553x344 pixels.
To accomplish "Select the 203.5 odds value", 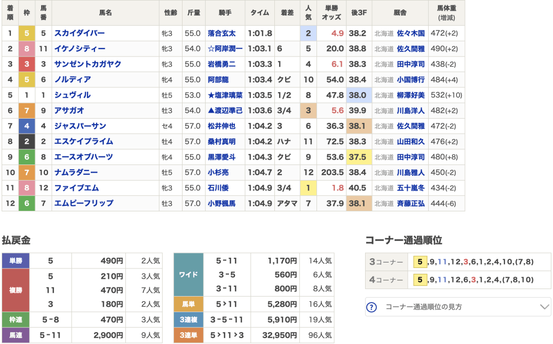I will tap(332, 173).
